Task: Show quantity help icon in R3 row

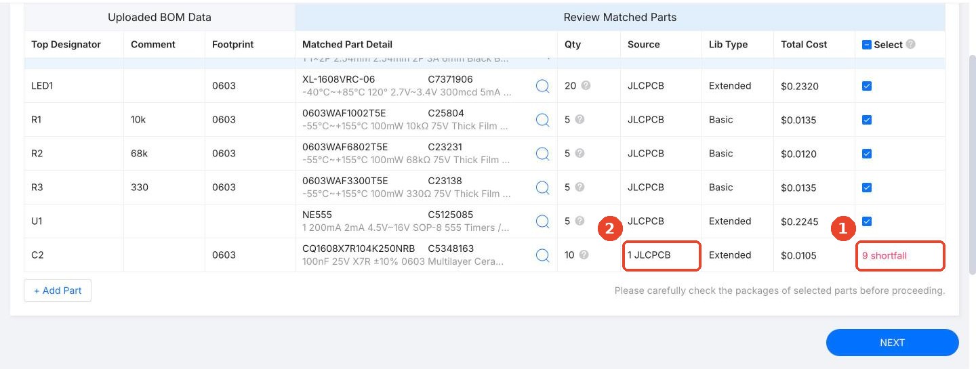Action: click(579, 187)
